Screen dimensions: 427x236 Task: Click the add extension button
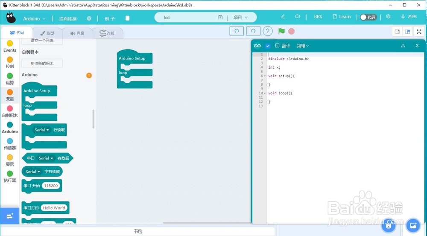point(10,216)
